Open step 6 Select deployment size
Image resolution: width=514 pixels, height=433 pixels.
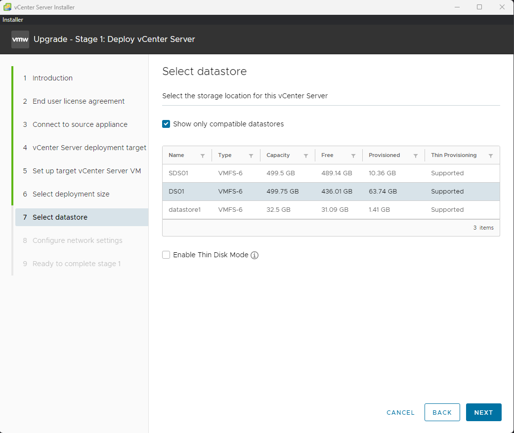(x=71, y=194)
